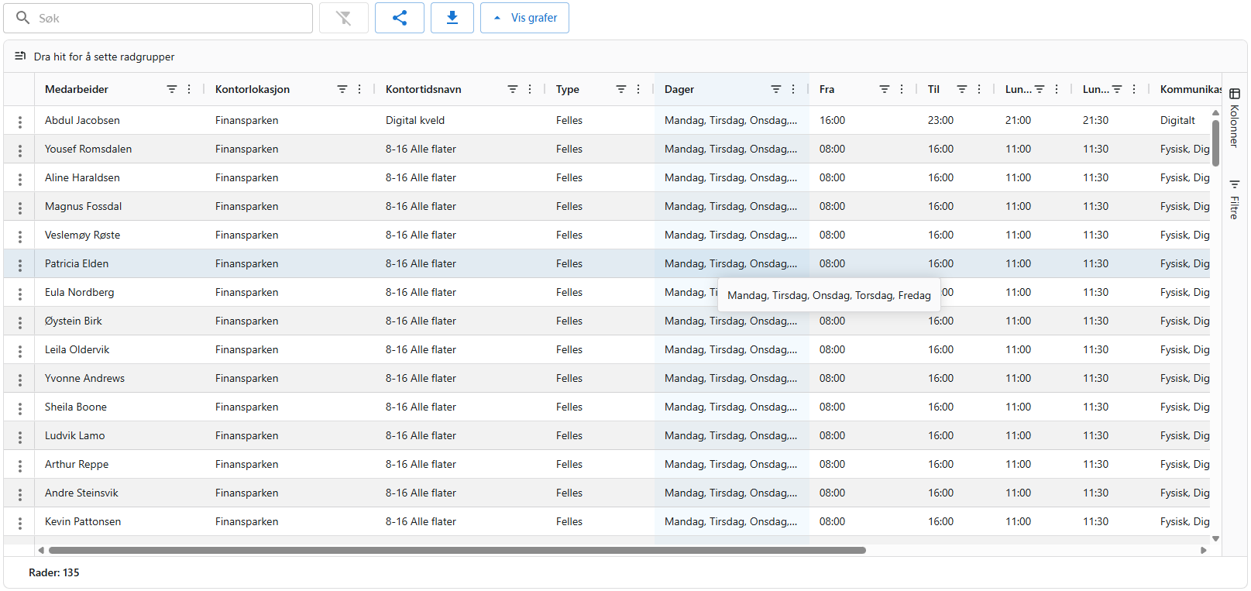Open row menu for Abdul Jacobsen
Viewport: 1251px width, 591px height.
(x=20, y=121)
